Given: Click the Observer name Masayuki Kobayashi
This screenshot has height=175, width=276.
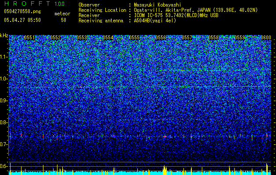Looking at the screenshot, I should (x=158, y=5).
